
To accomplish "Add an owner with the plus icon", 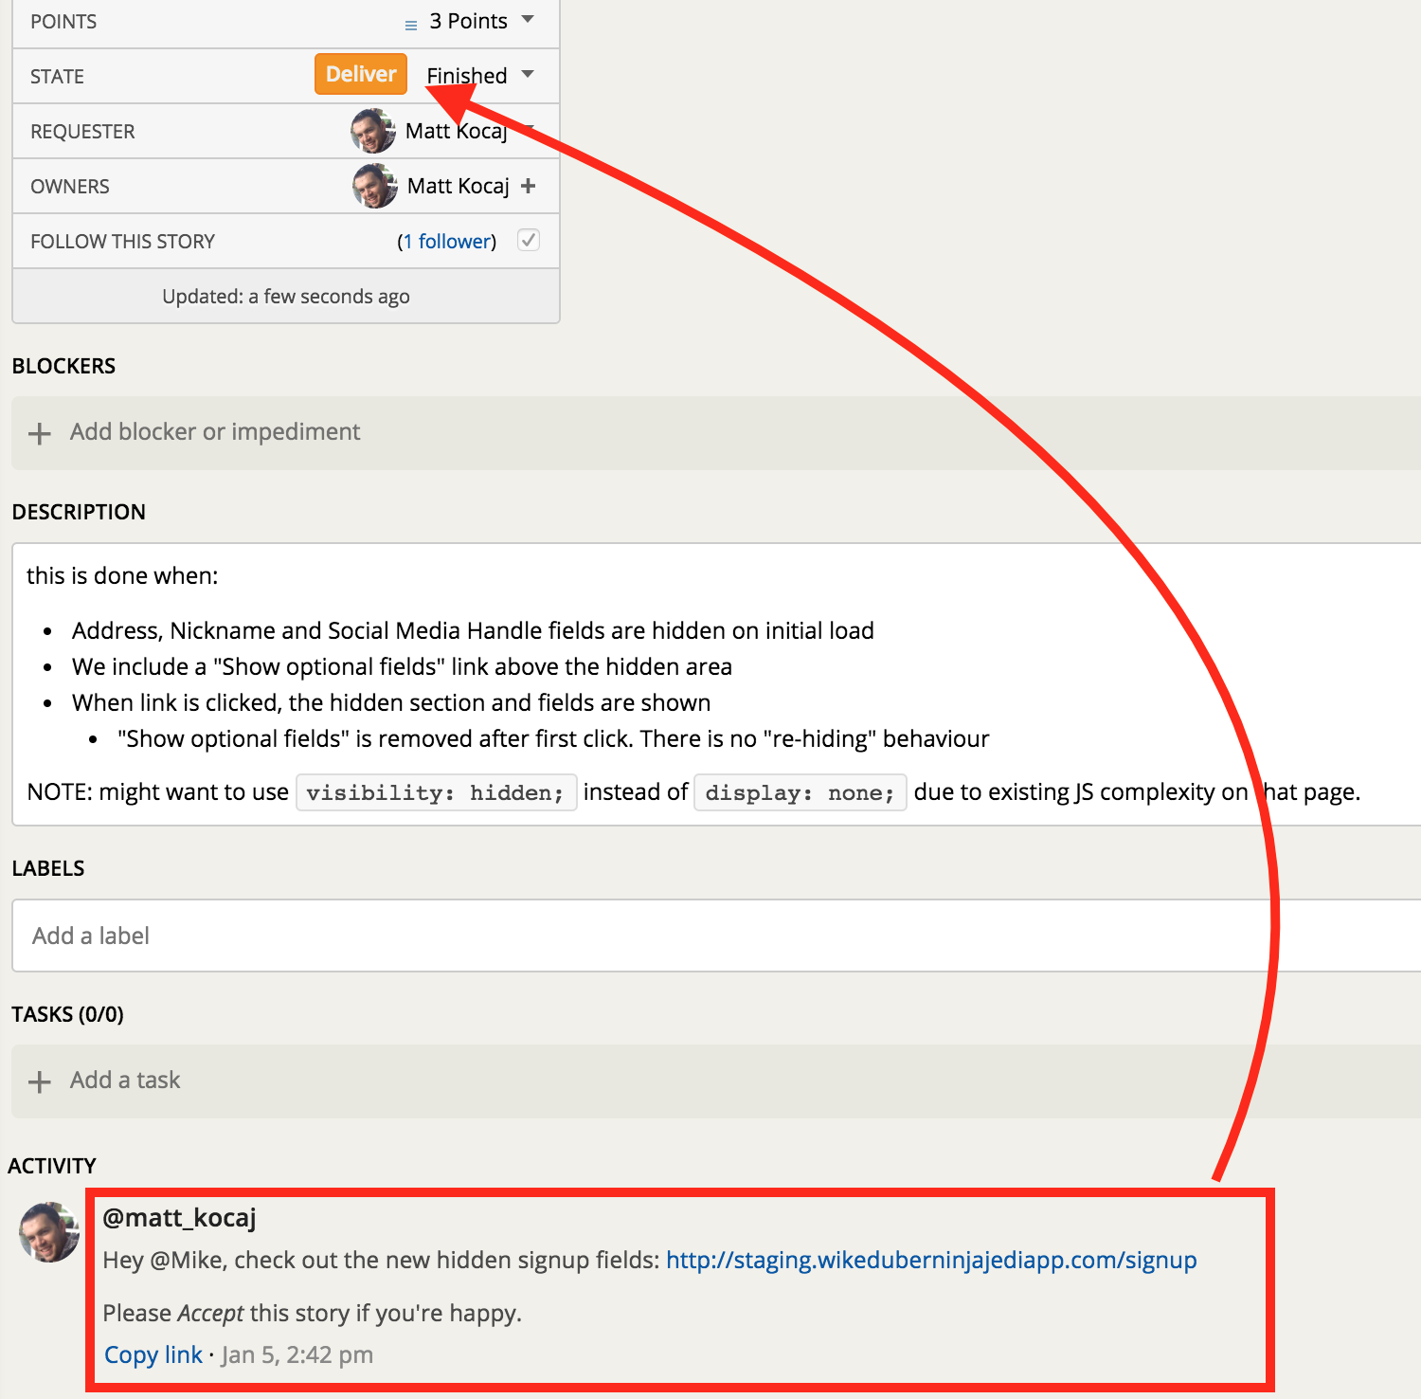I will click(x=529, y=186).
